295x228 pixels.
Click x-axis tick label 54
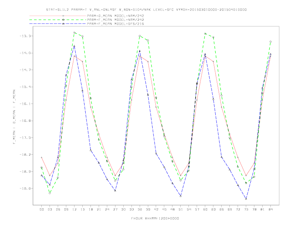189,209
